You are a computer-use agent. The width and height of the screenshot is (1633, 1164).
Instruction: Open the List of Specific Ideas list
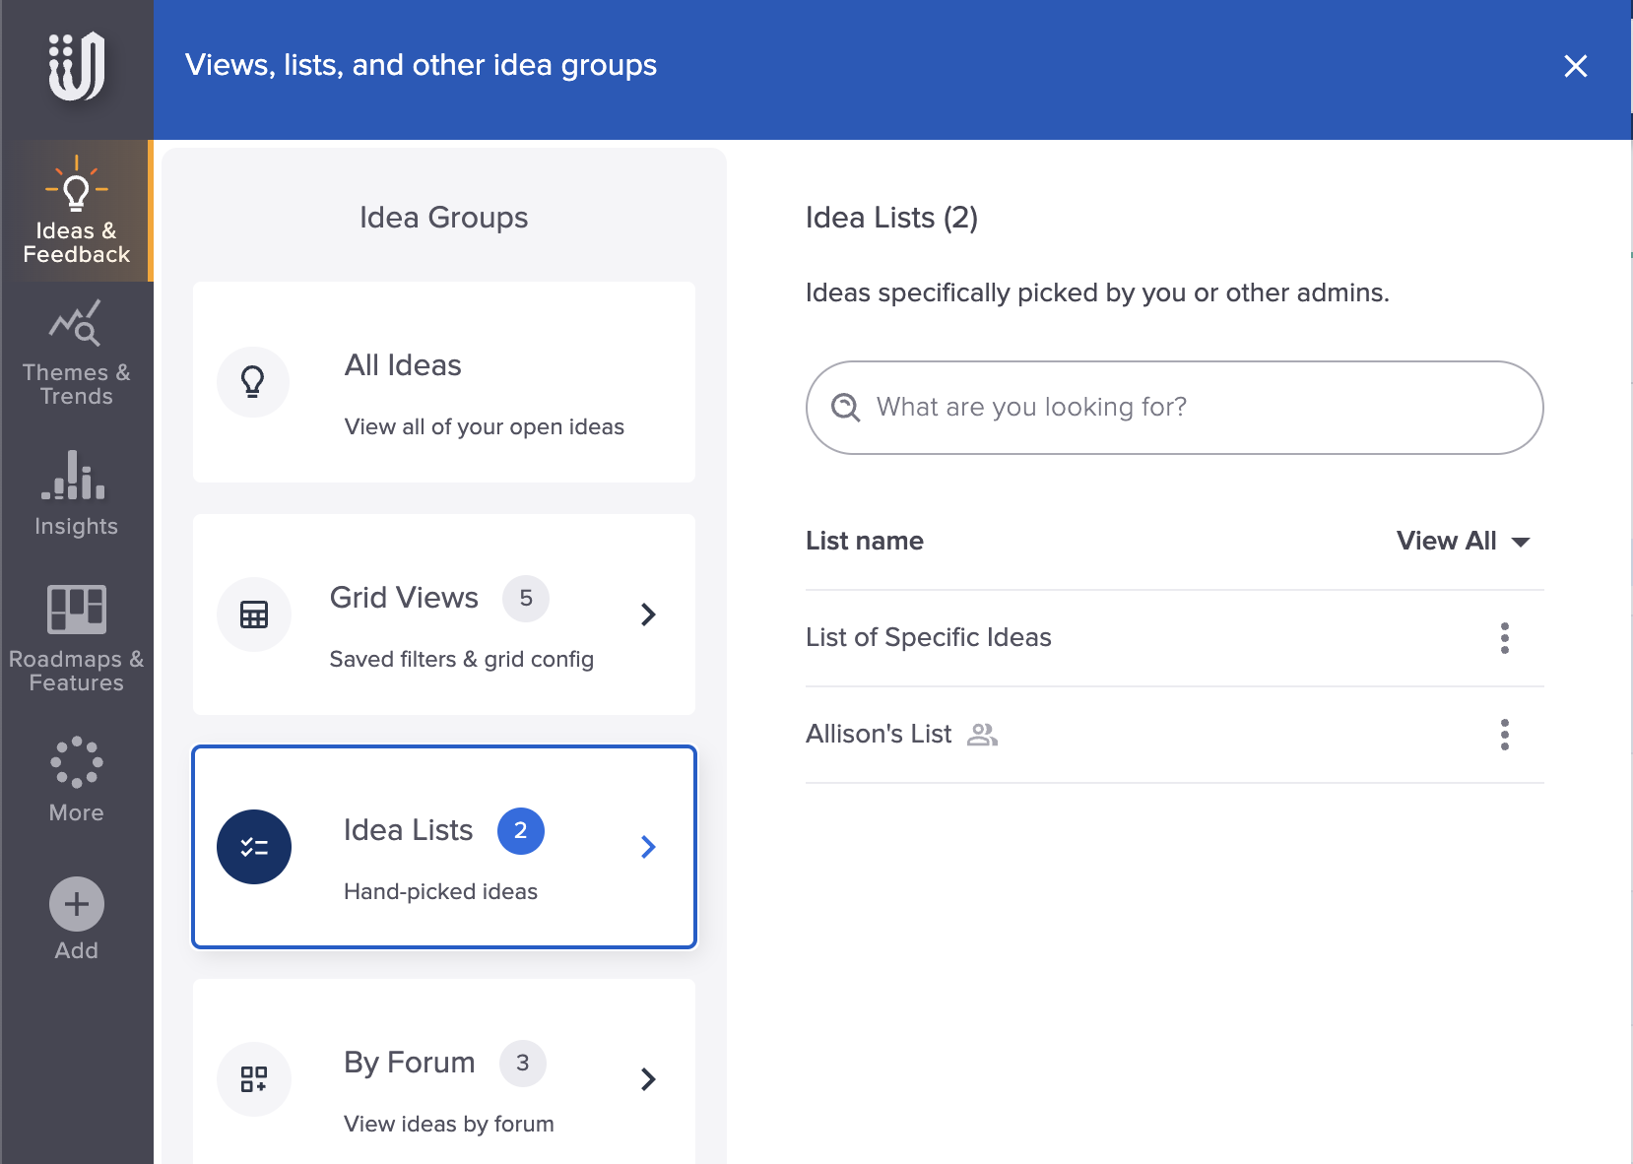928,638
